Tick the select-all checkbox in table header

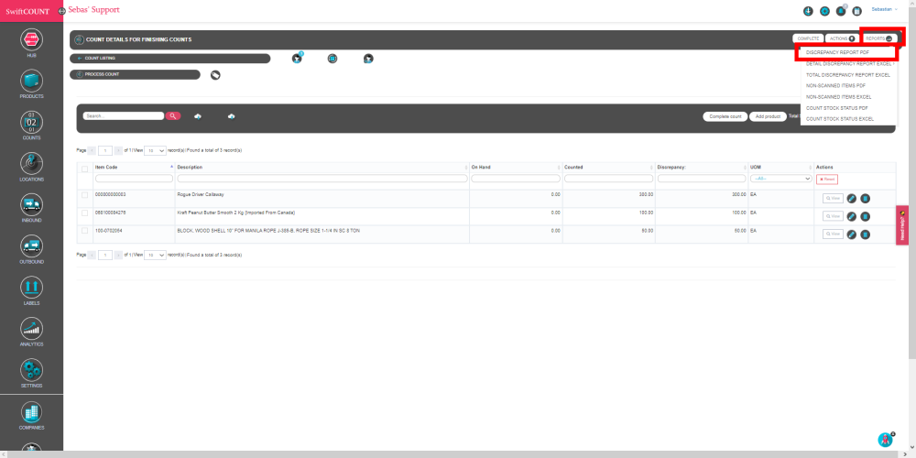point(84,169)
